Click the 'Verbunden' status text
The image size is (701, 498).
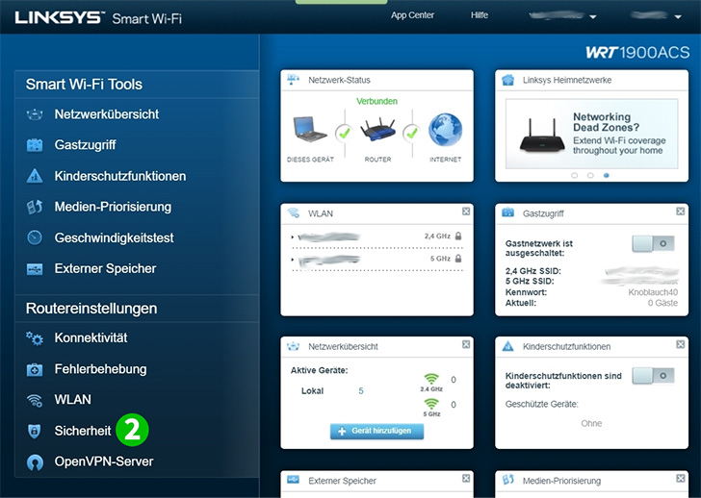376,101
